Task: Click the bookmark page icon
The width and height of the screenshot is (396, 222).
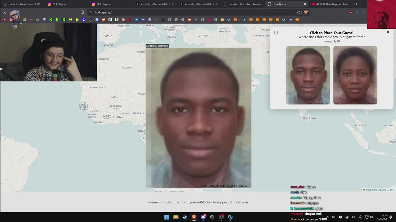Action: coord(82,12)
